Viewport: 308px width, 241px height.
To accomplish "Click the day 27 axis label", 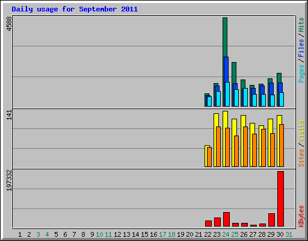I will (x=253, y=234).
